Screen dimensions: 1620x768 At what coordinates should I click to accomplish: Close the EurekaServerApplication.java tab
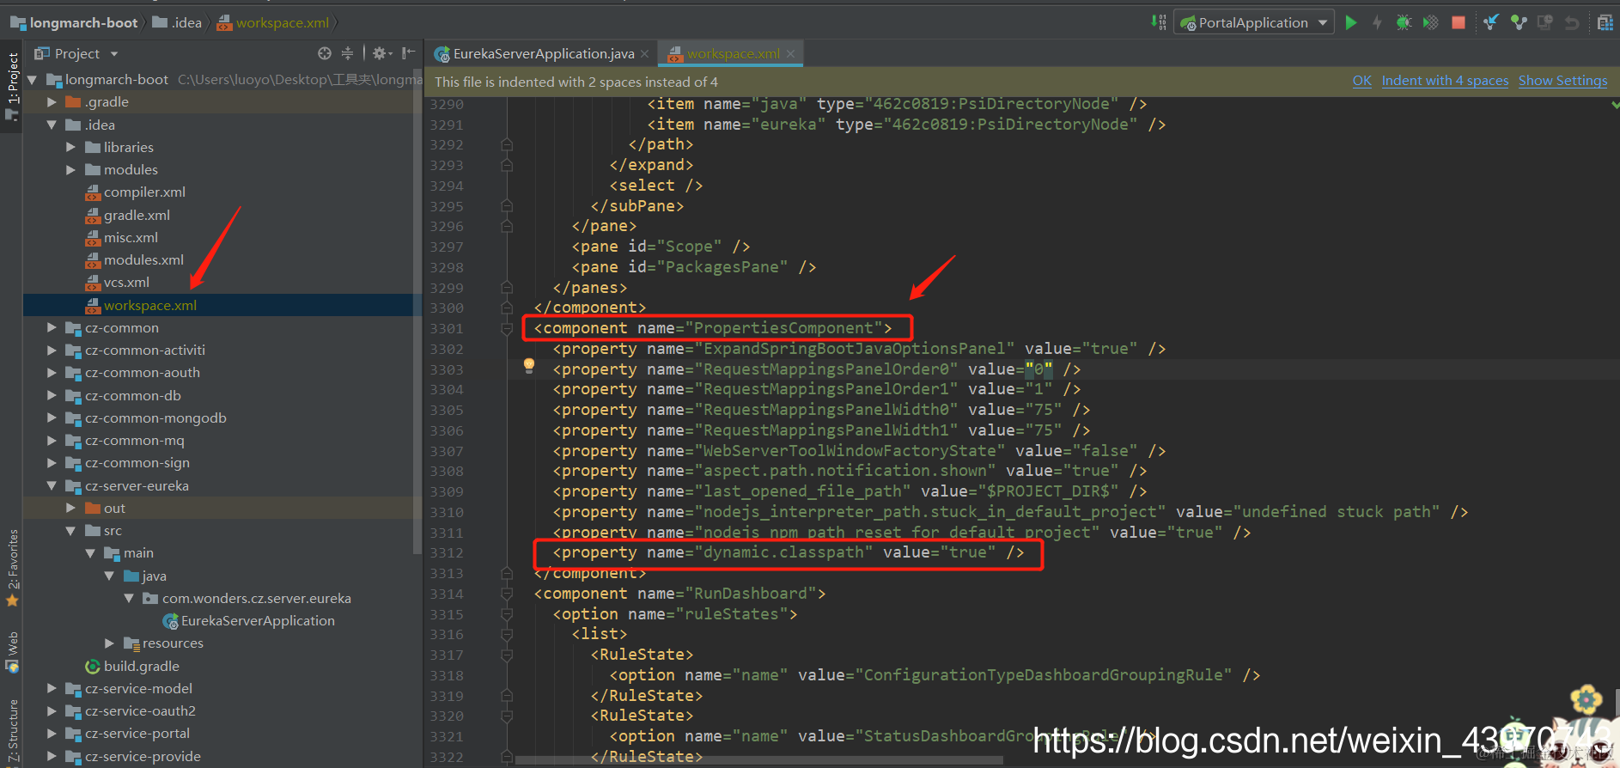pyautogui.click(x=644, y=54)
